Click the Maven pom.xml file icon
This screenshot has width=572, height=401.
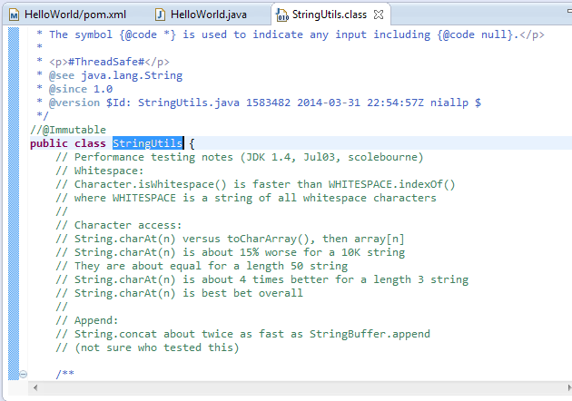(15, 15)
